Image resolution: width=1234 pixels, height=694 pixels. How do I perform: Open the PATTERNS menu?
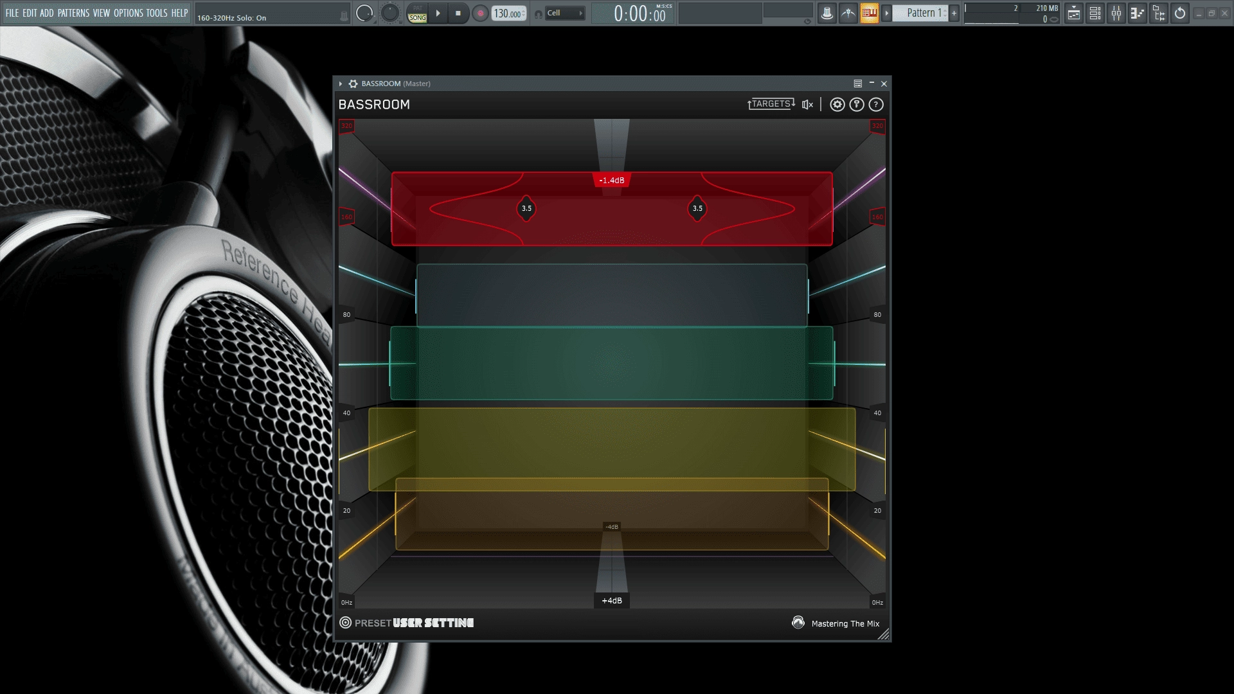click(x=73, y=13)
